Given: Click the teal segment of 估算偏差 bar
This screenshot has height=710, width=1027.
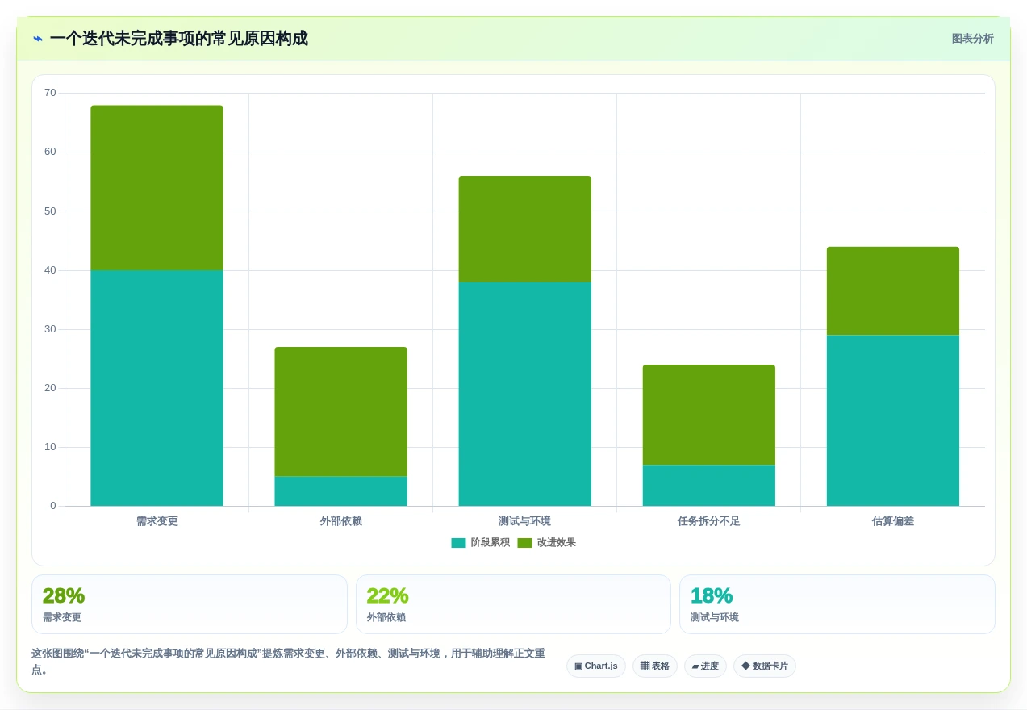Looking at the screenshot, I should coord(892,420).
